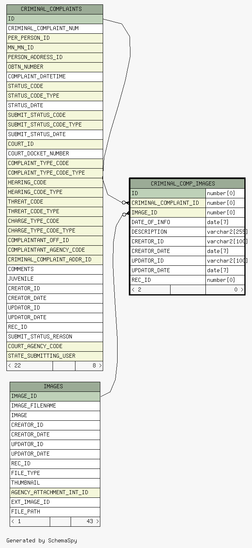Select COURT_DOCKET_NUMBER column
Image resolution: width=252 pixels, height=548 pixels.
click(x=55, y=154)
